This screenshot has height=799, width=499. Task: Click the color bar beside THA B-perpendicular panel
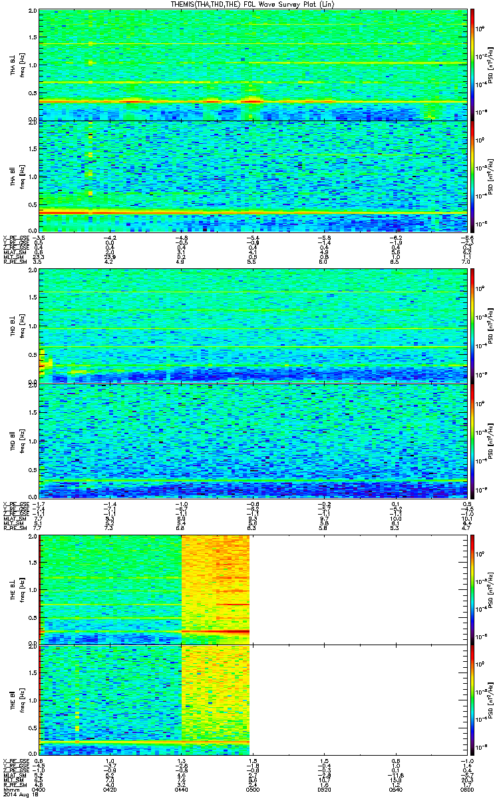coord(472,65)
